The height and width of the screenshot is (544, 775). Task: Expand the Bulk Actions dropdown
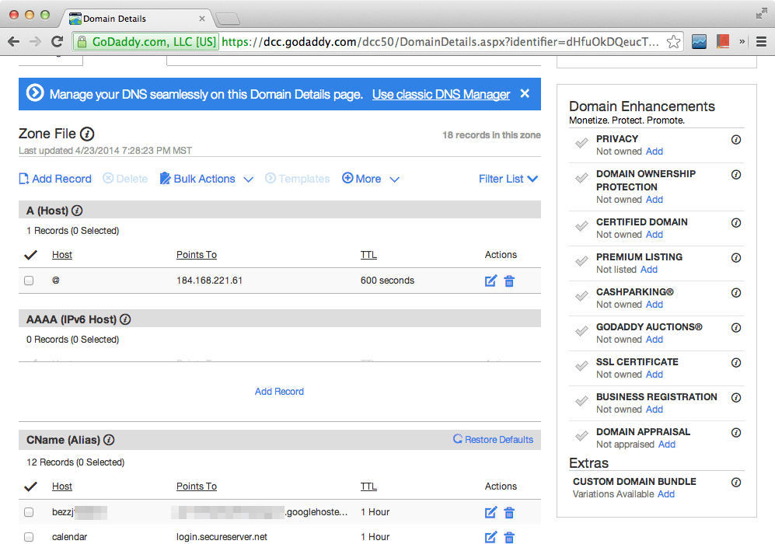pos(206,179)
